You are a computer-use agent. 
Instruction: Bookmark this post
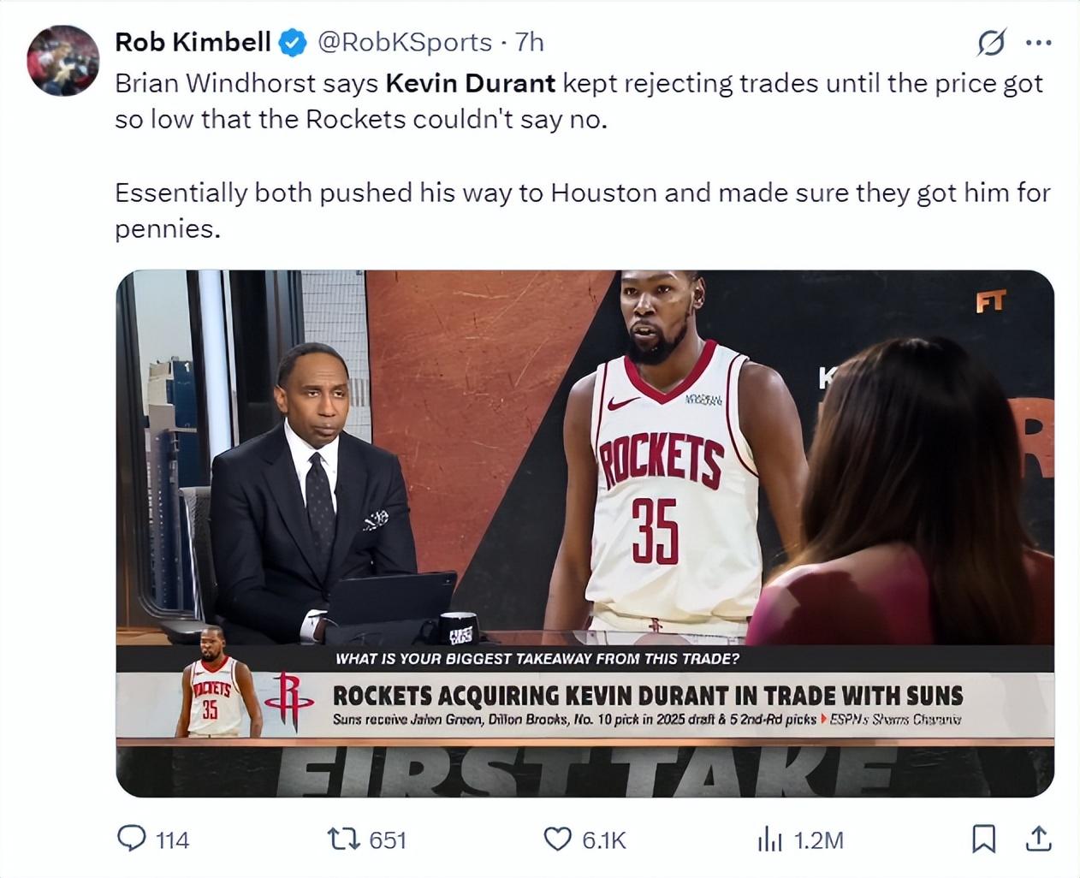pos(983,839)
